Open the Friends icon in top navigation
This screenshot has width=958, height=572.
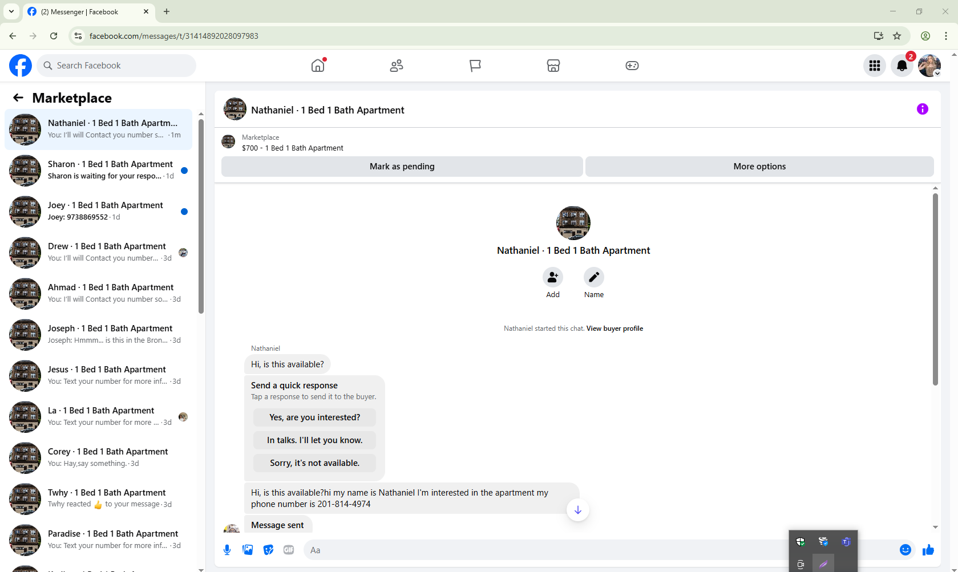(397, 66)
